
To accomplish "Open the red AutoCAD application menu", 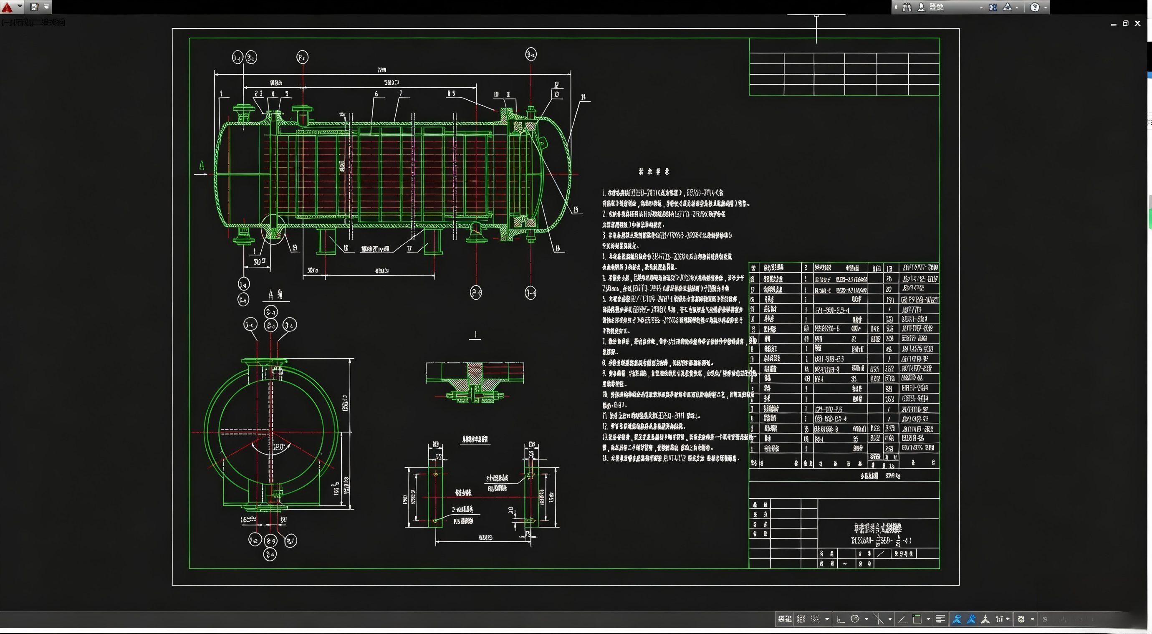I will [x=7, y=7].
